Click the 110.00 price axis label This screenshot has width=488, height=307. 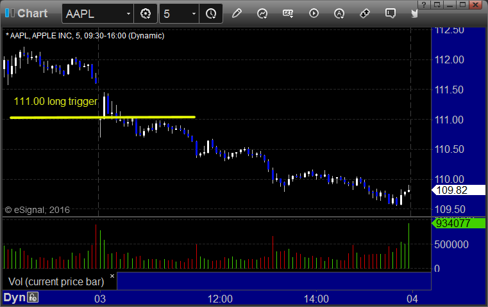449,180
